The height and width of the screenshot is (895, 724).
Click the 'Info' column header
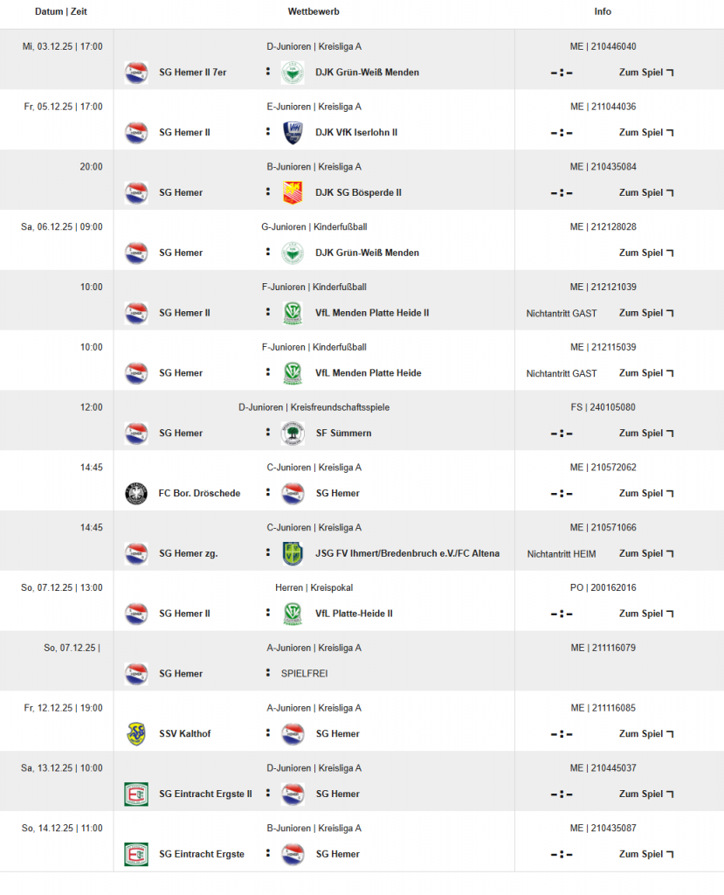603,12
